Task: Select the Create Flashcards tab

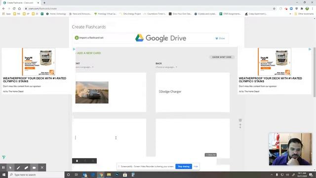Action: (x=20, y=3)
